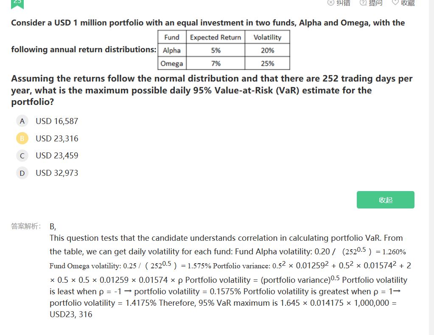Click the 答案解析 label
Viewport: 434px width, 335px height.
click(26, 226)
